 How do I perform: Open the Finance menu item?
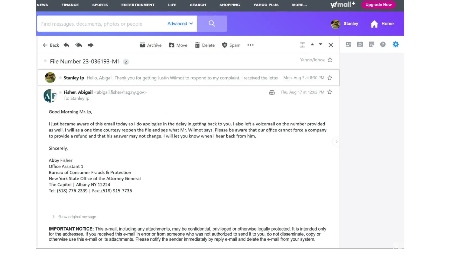(70, 5)
